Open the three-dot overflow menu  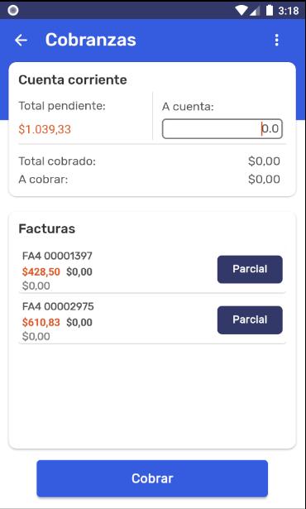pyautogui.click(x=276, y=41)
